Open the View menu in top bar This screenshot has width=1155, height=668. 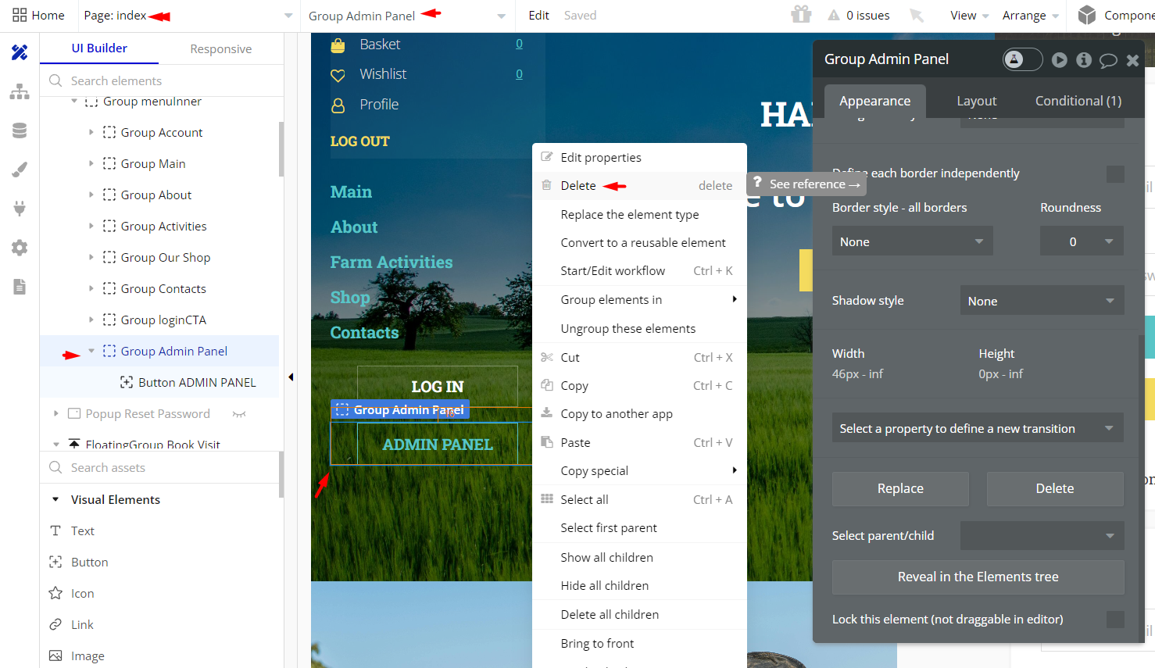pos(969,16)
